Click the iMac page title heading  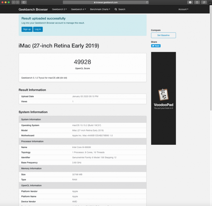(x=59, y=46)
